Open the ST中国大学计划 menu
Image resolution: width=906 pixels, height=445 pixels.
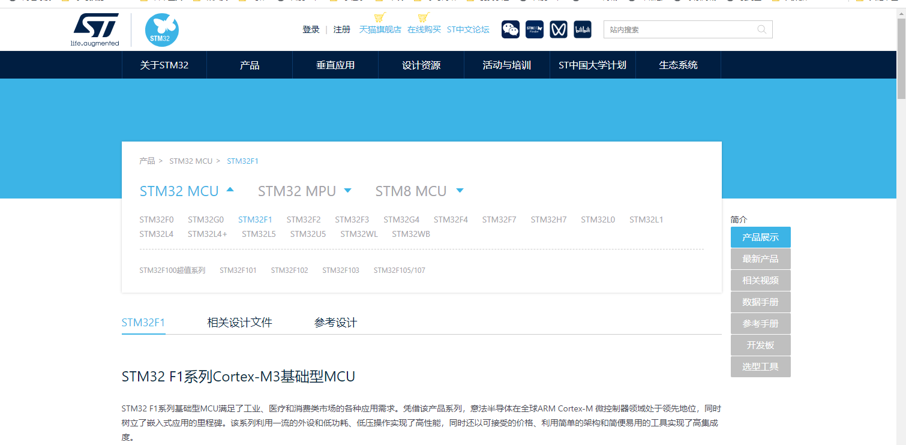click(593, 65)
